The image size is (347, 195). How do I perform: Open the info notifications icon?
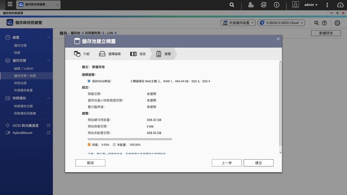[x=276, y=5]
